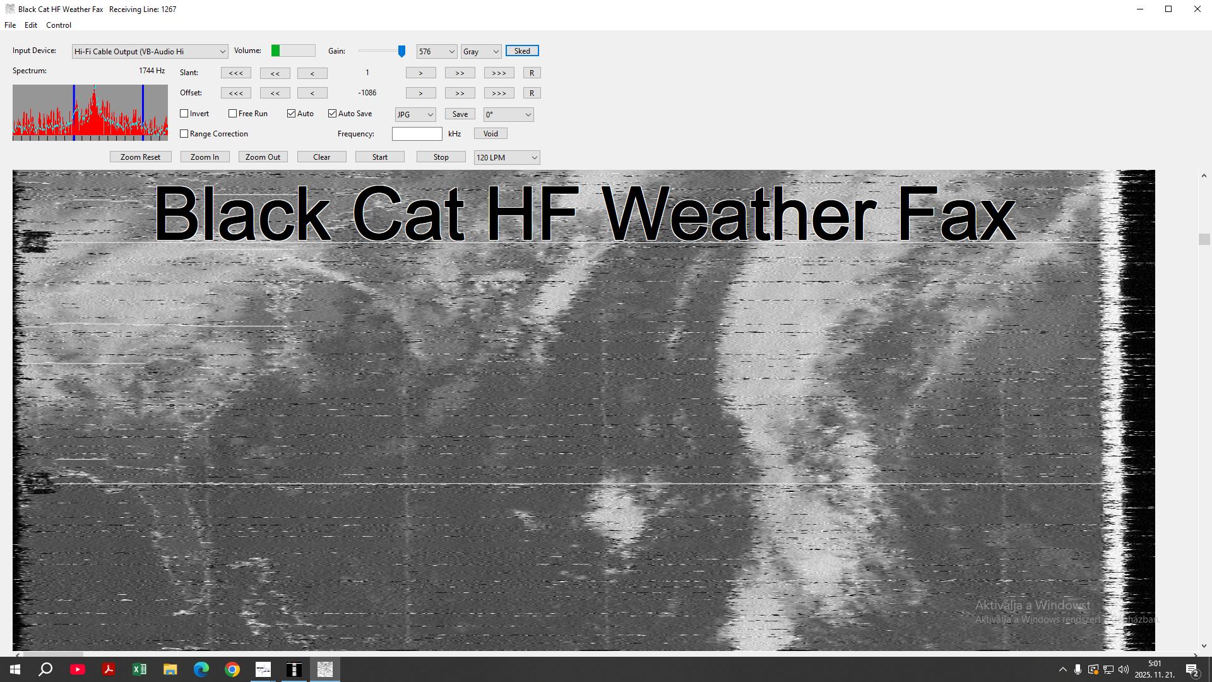Enable the Invert checkbox
The height and width of the screenshot is (682, 1212).
[x=184, y=114]
